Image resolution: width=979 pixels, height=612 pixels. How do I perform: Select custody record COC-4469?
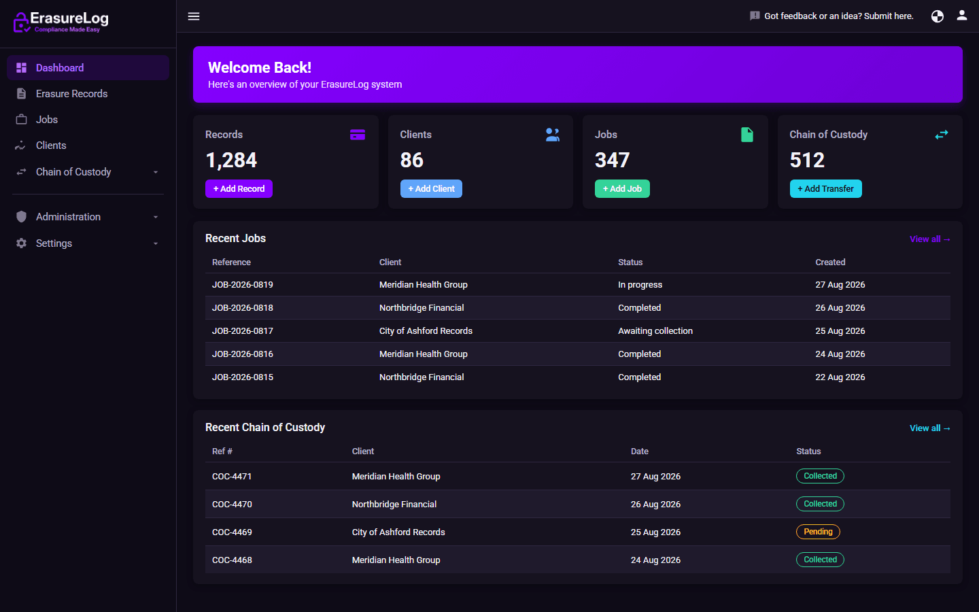click(x=232, y=532)
